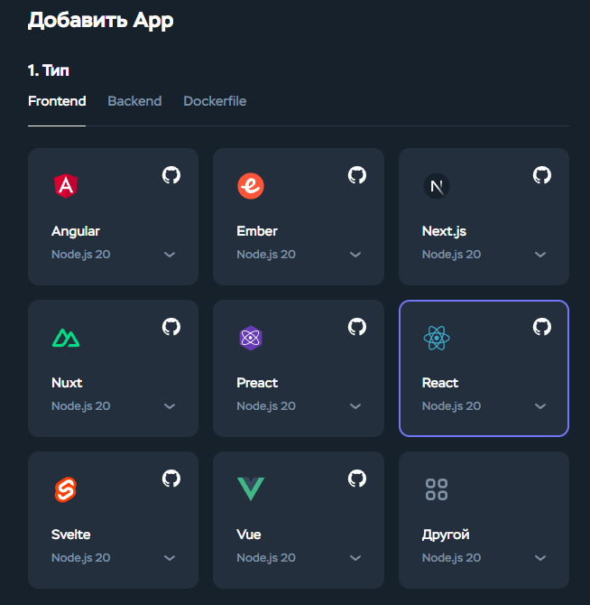Open version dropdown on the Другой card
This screenshot has height=605, width=590.
(540, 558)
